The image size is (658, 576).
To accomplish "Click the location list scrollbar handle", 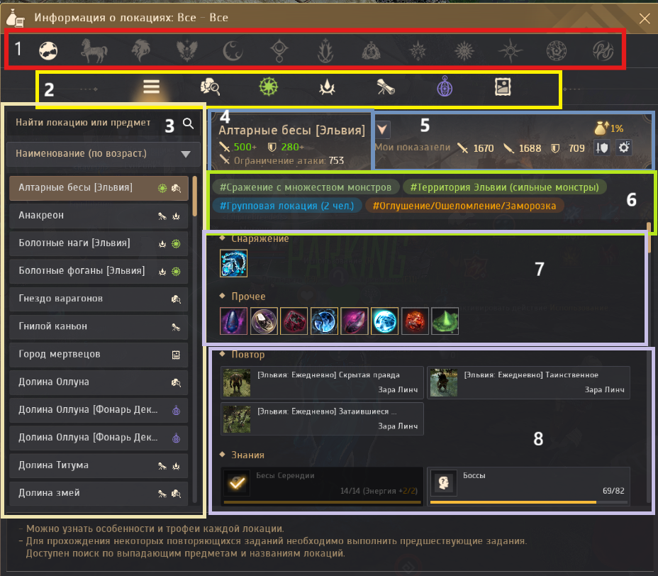I will 195,196.
